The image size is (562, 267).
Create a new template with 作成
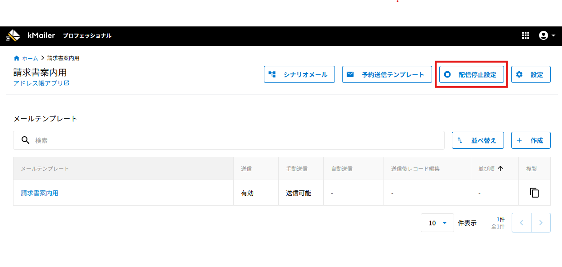[531, 140]
